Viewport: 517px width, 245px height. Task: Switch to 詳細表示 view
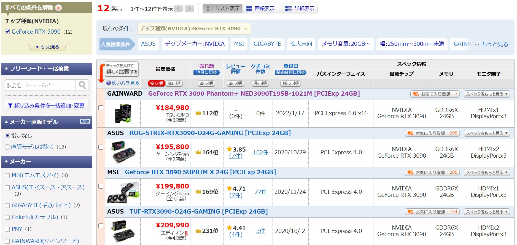(x=300, y=9)
